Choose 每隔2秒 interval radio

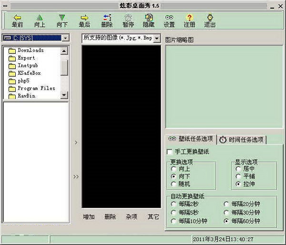point(174,204)
